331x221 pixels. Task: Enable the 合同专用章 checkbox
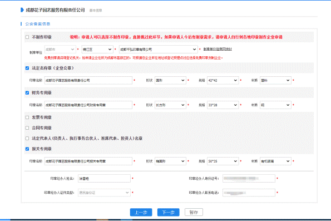(x=27, y=128)
